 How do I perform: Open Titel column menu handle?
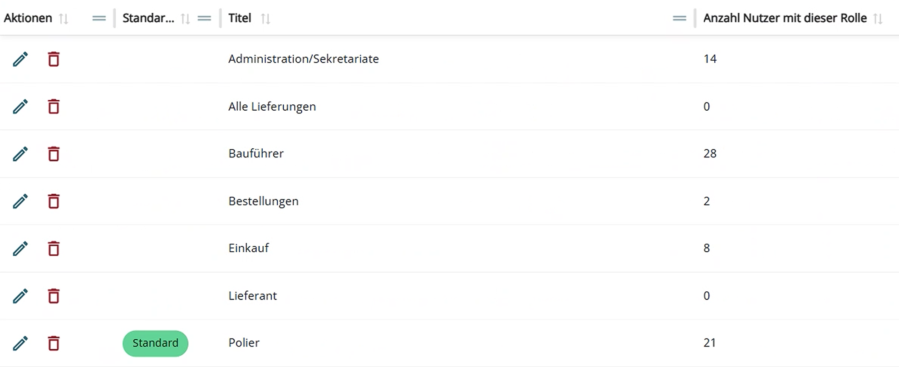click(679, 19)
